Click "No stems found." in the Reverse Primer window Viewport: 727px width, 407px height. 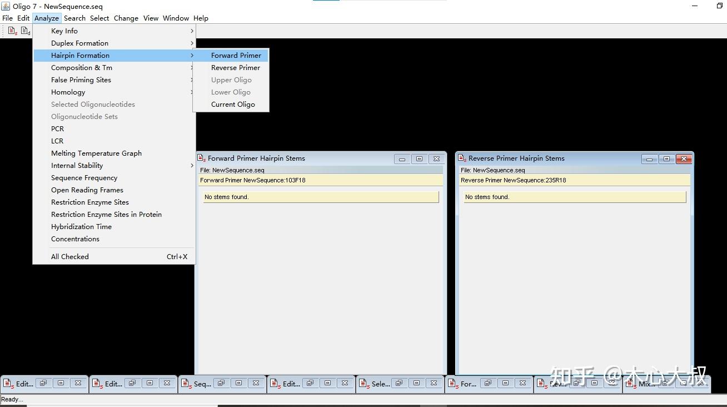[x=487, y=197]
